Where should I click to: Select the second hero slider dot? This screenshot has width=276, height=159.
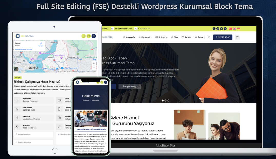point(165,101)
